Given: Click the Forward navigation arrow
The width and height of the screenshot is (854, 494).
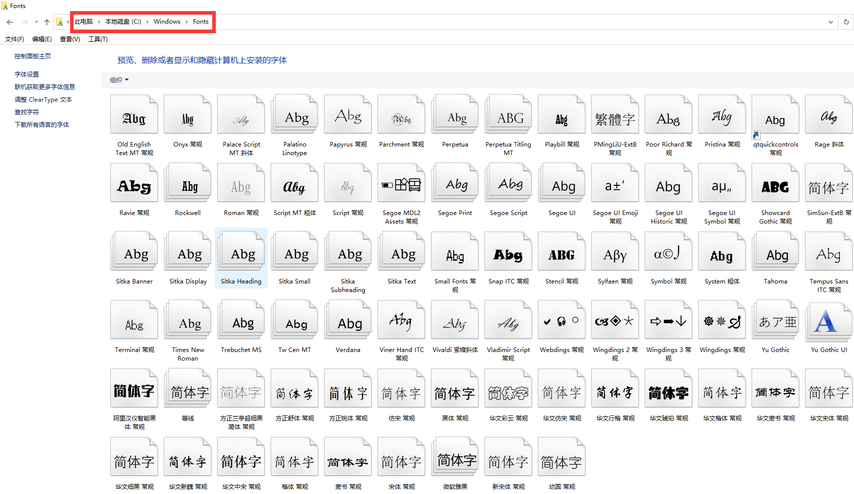Looking at the screenshot, I should tap(24, 22).
